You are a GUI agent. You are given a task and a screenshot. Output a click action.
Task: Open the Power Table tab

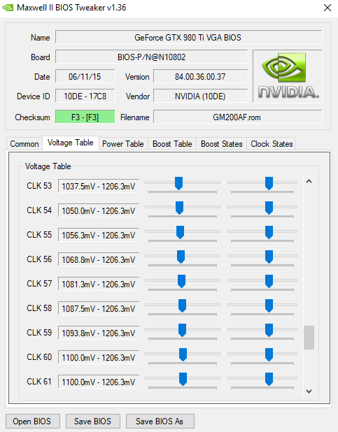(123, 144)
